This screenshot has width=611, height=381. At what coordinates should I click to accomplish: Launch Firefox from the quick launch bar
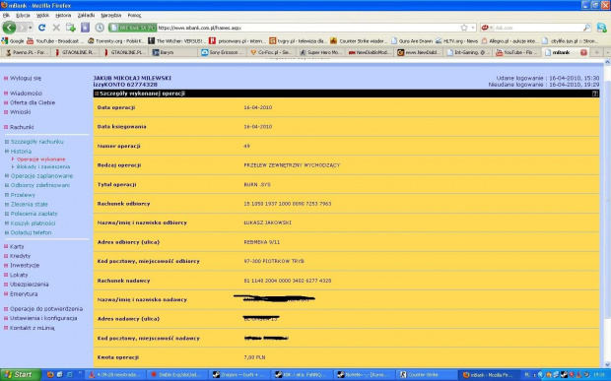click(x=50, y=374)
